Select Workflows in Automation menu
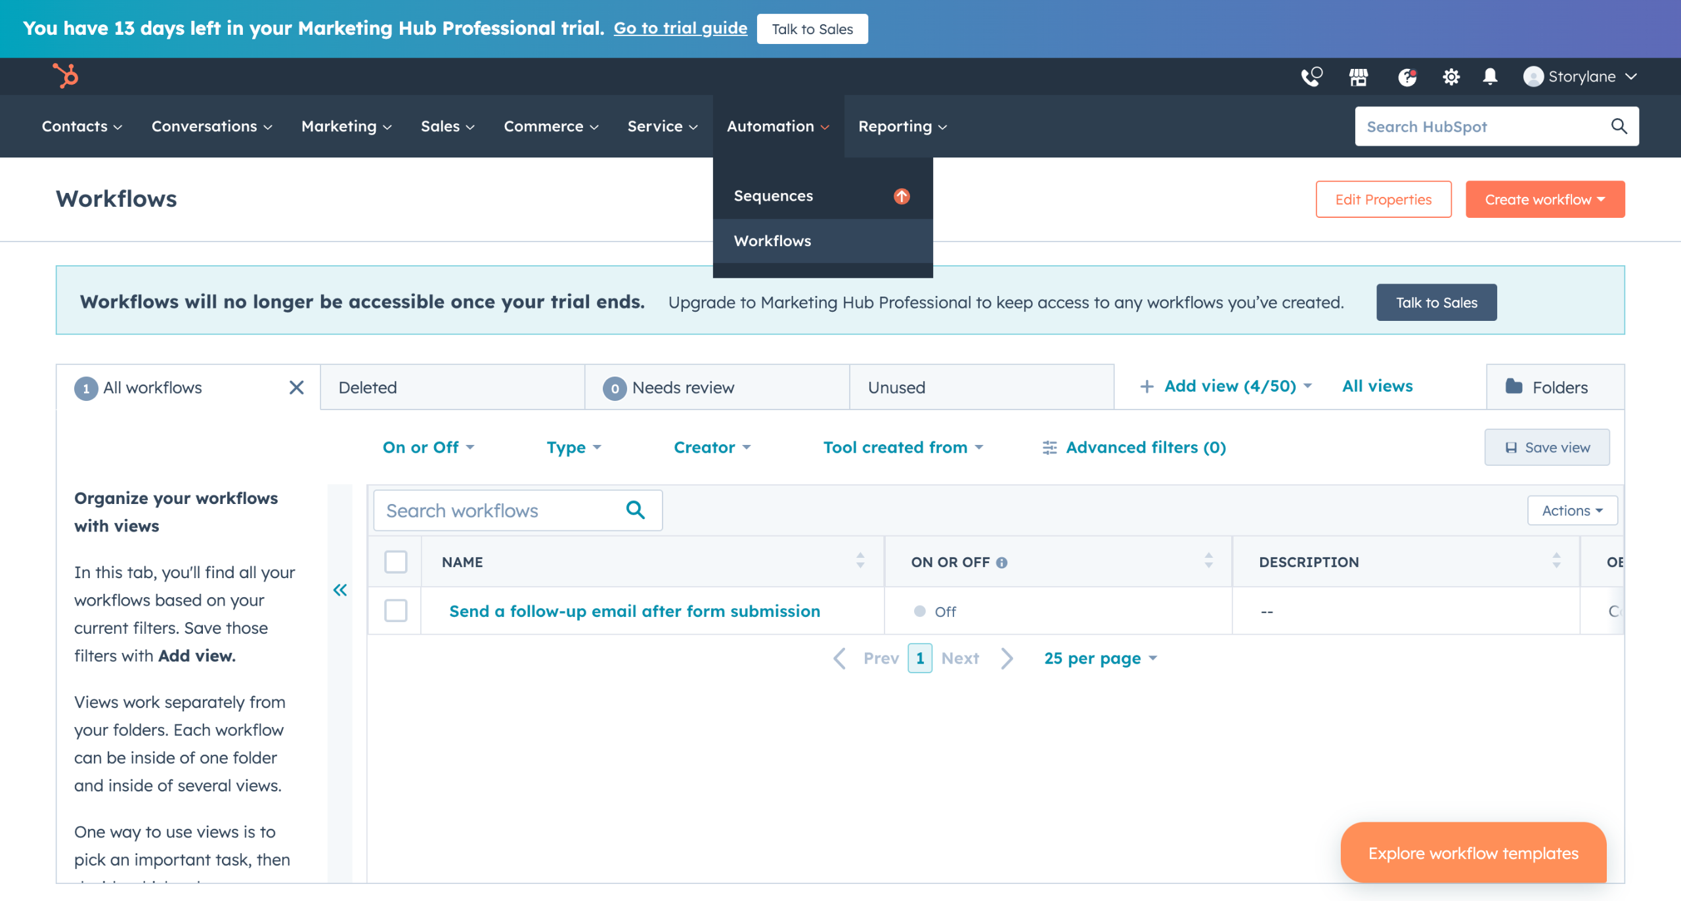Screen dimensions: 1681x901 822,241
